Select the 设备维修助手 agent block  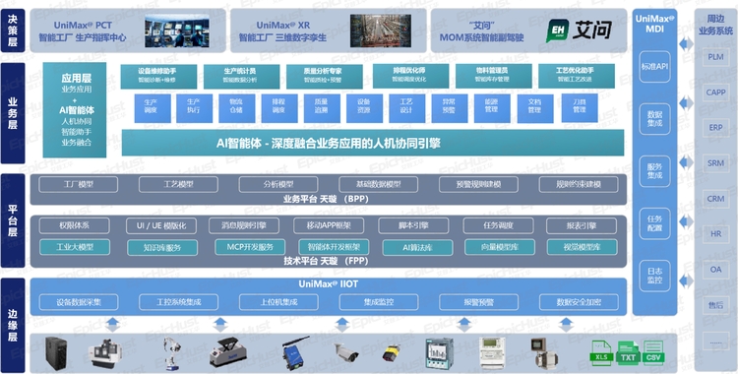point(158,77)
